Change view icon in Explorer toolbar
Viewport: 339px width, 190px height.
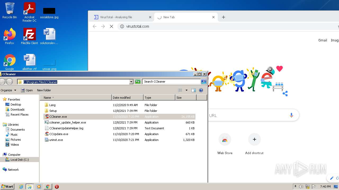coord(180,90)
